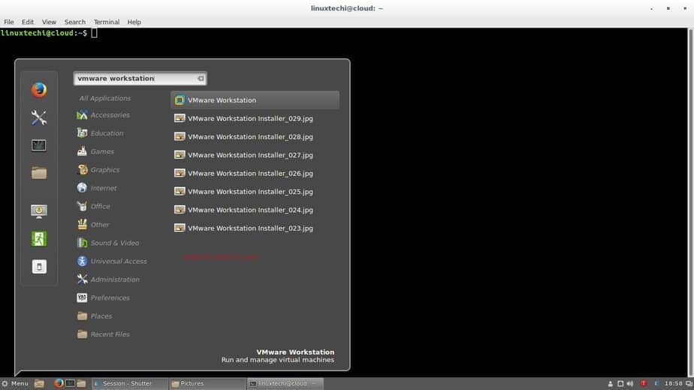Image resolution: width=694 pixels, height=390 pixels.
Task: Open VMware Workstation Installer_028.jpg
Action: coord(255,137)
